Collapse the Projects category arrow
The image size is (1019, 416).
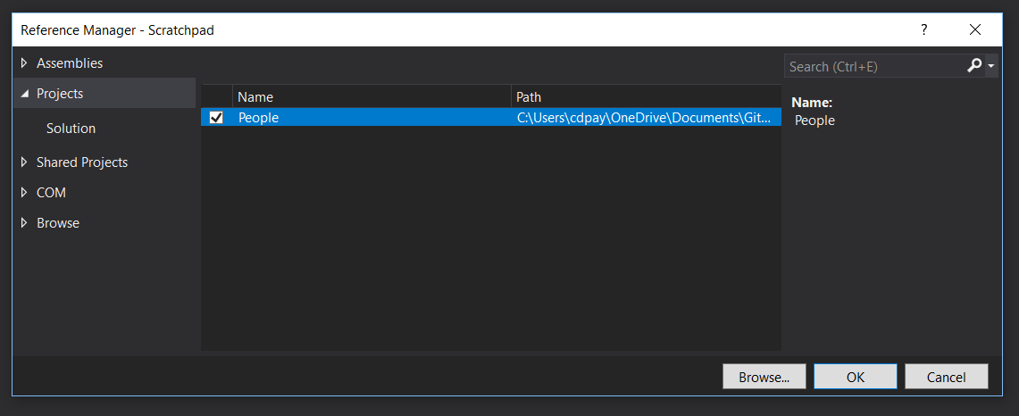(x=25, y=94)
